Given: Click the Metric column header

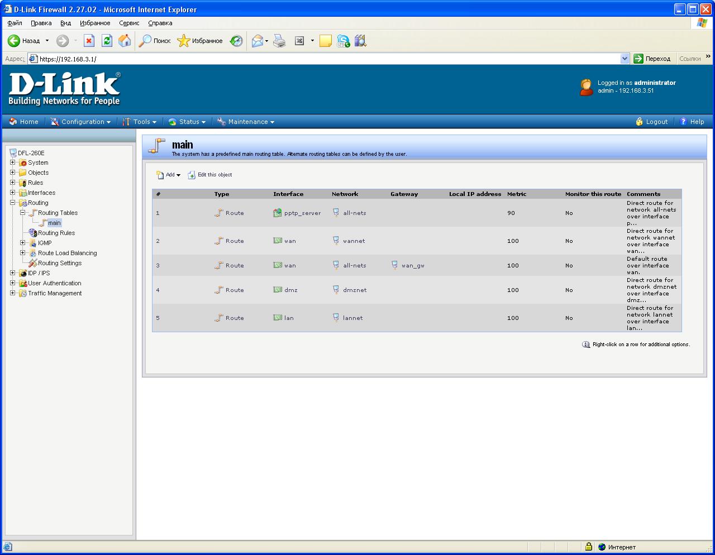Looking at the screenshot, I should 517,194.
